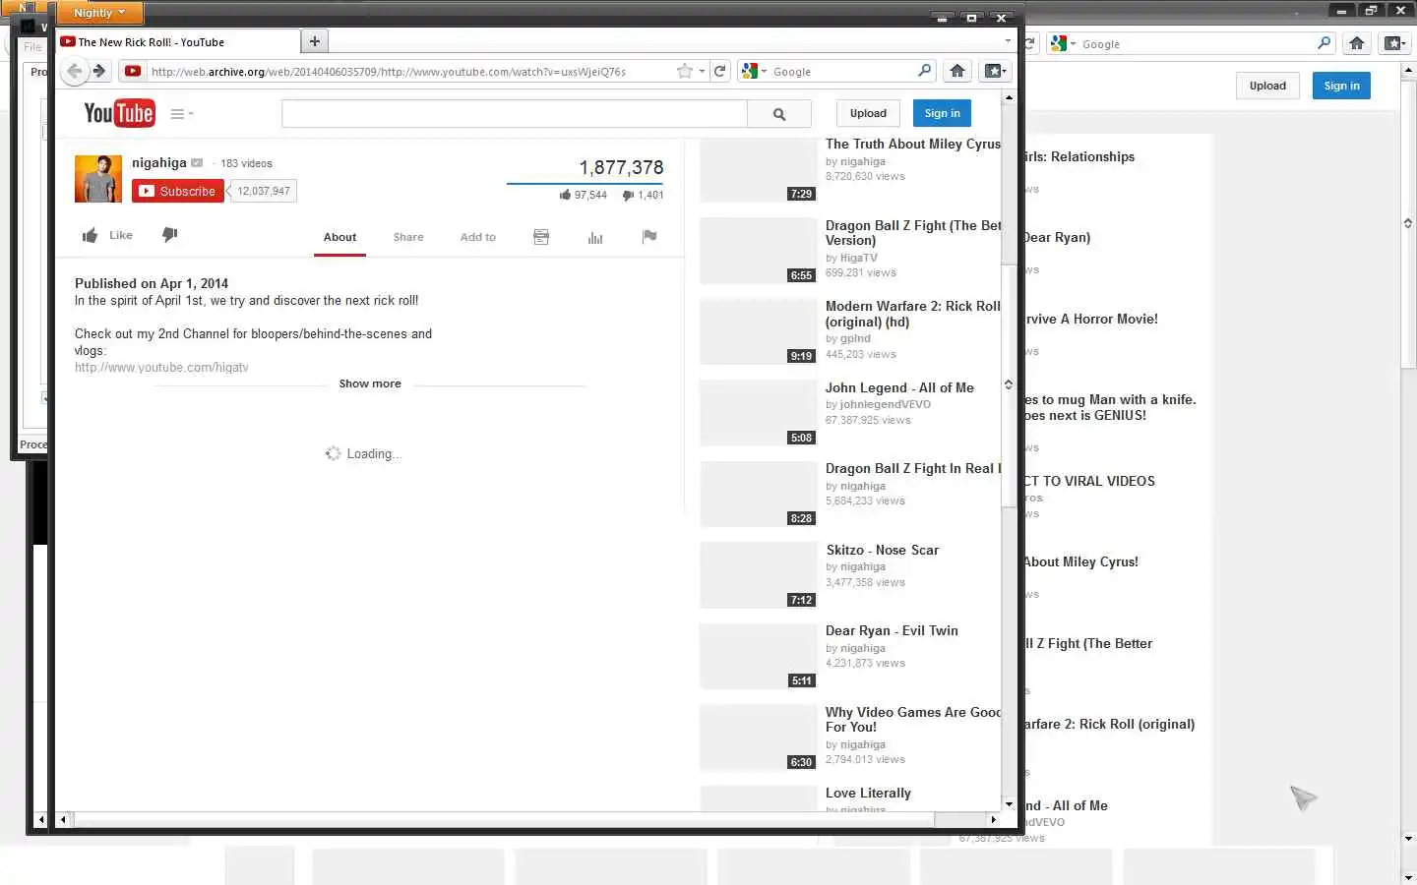Click bookmarks icon in background window toolbar
The width and height of the screenshot is (1417, 885).
pos(1394,43)
